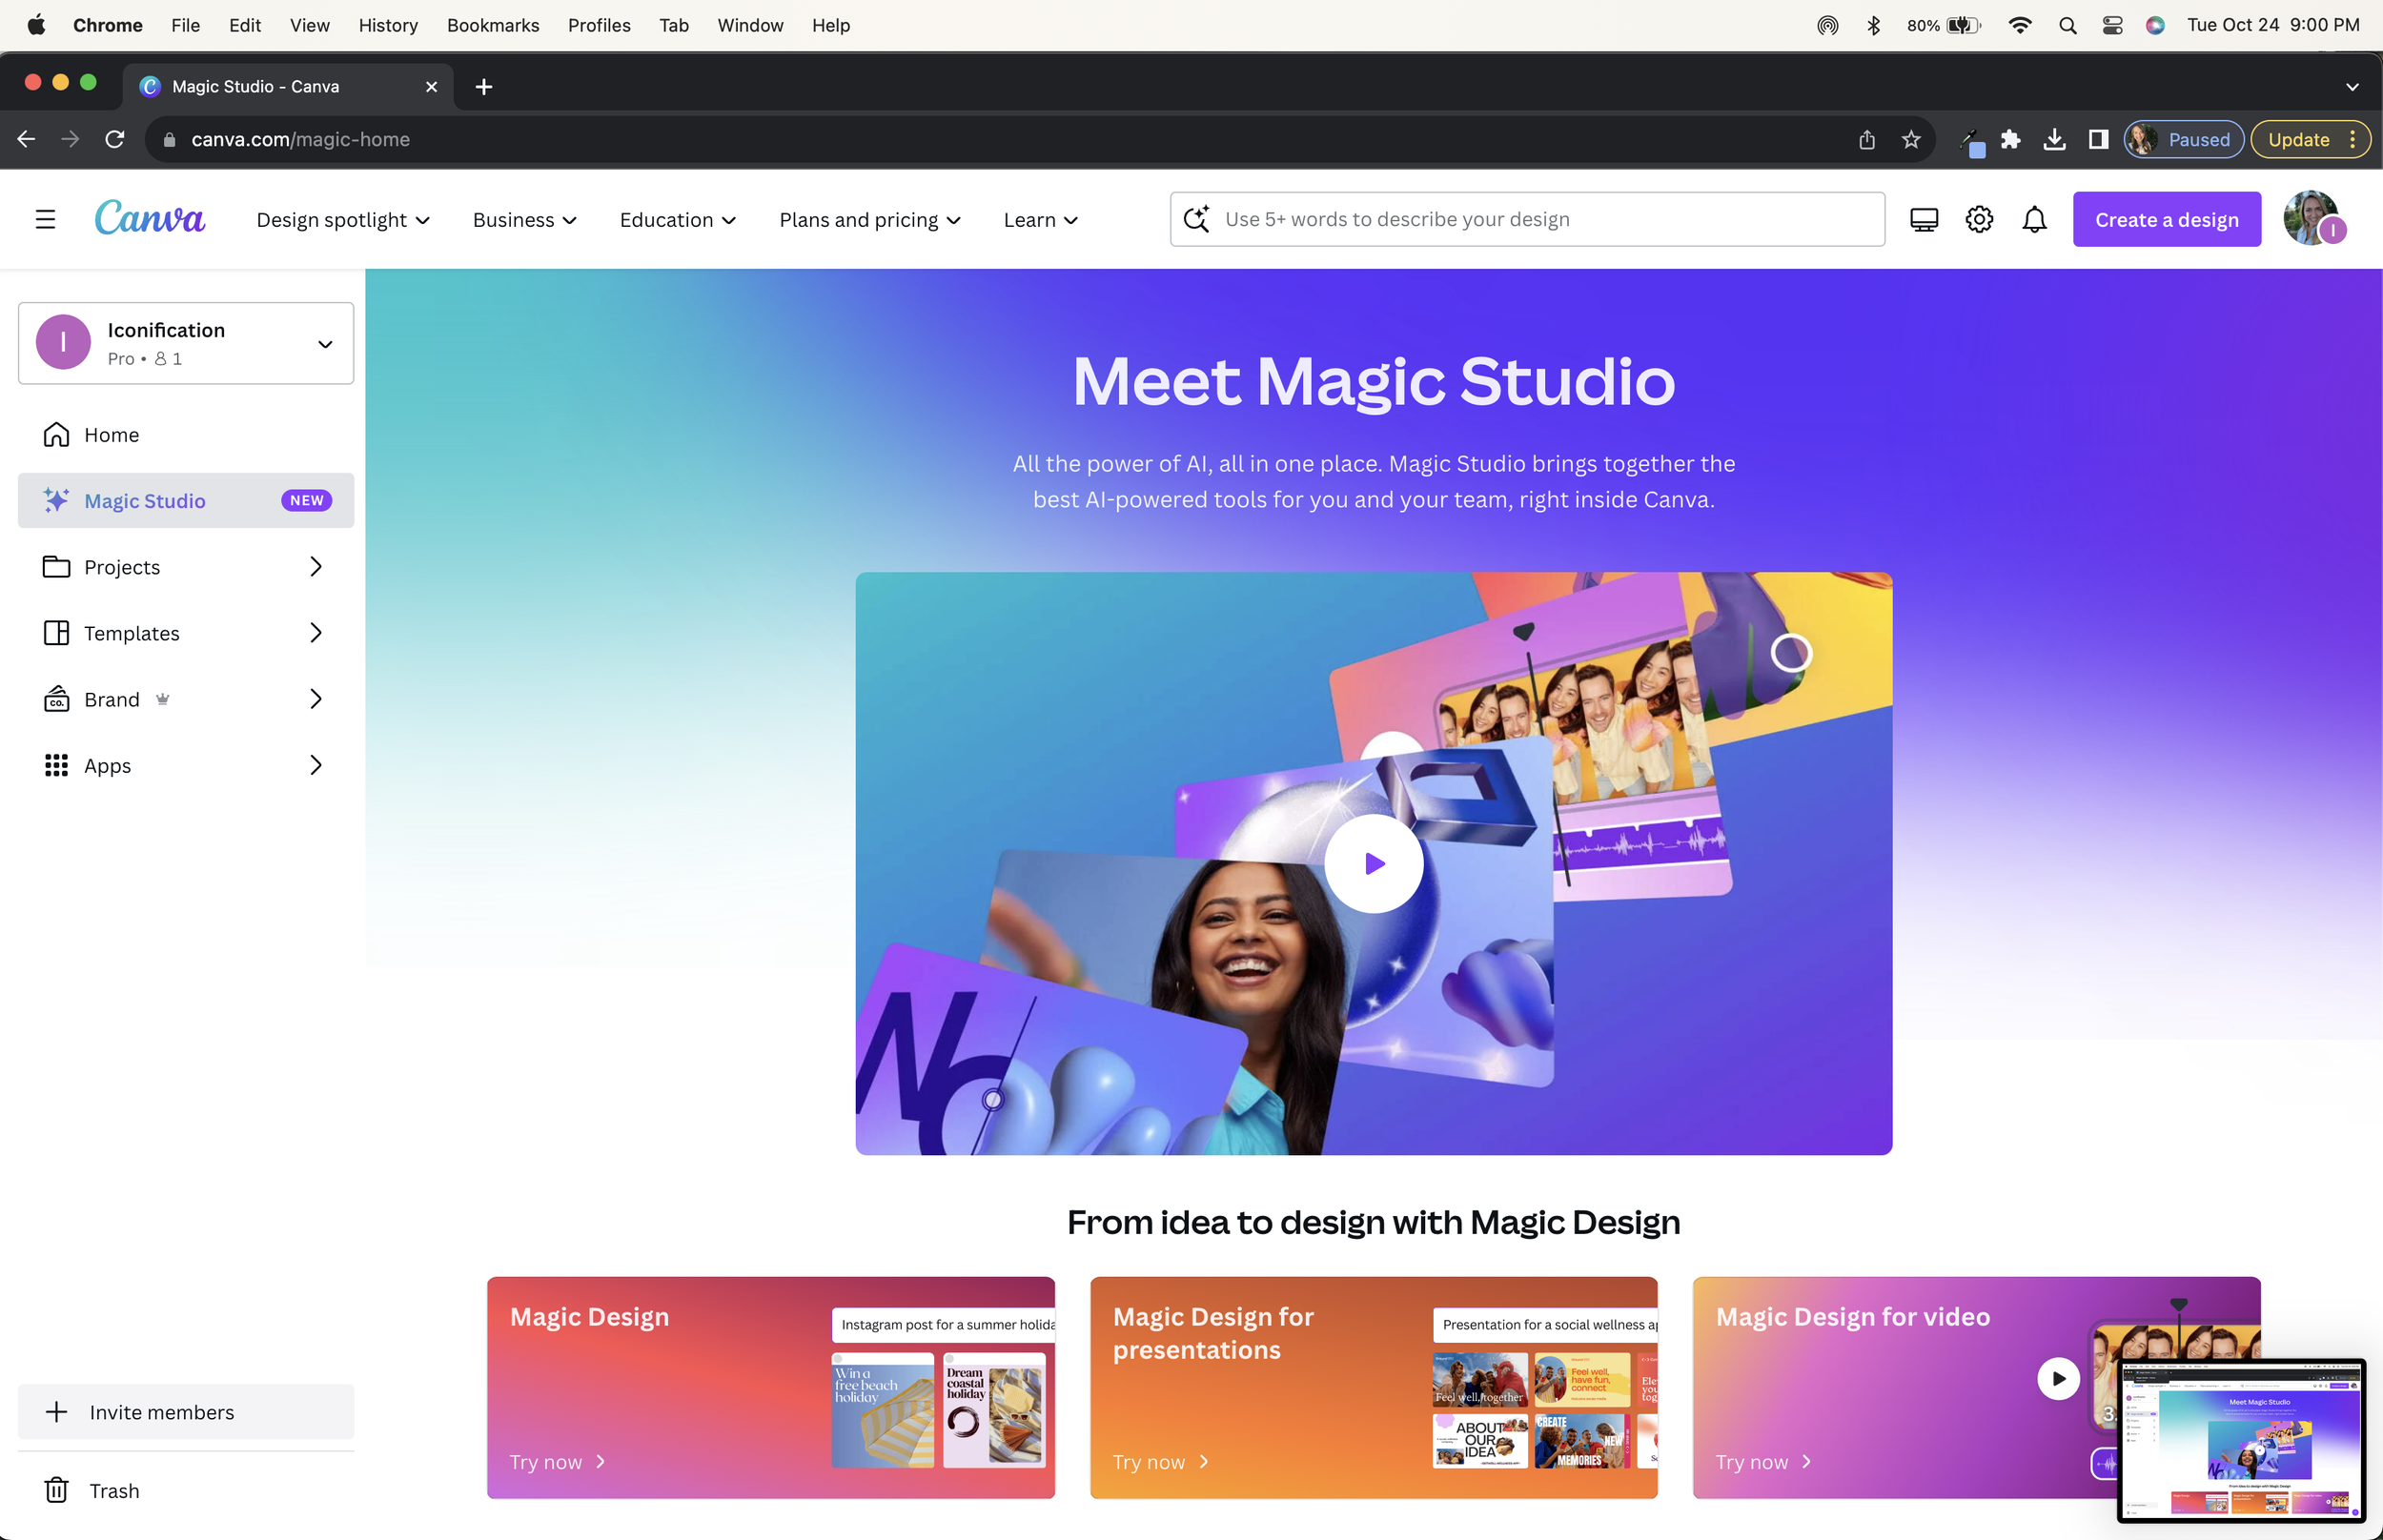Click the share page icon in address bar
The width and height of the screenshot is (2383, 1540).
pos(1867,139)
